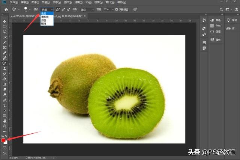This screenshot has height=160, width=240.
Task: Open the 图层 menu
Action: (46, 2)
